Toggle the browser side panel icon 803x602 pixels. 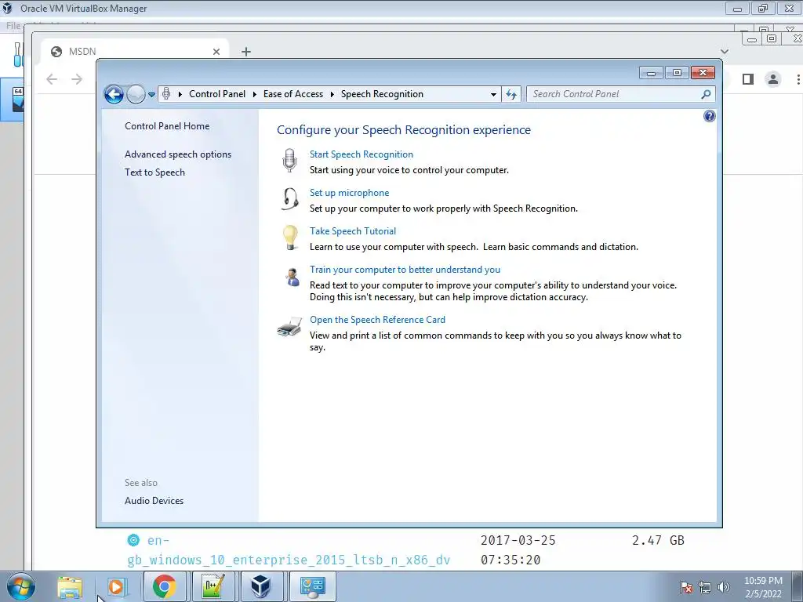click(747, 79)
